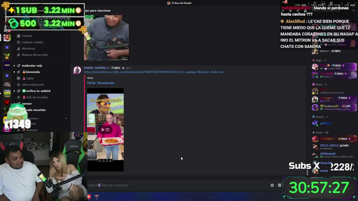This screenshot has height=201, width=358.
Task: Click the gift icon in message bar
Action: [272, 185]
